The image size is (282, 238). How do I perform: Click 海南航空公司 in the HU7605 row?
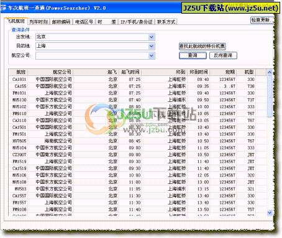[x=58, y=141]
